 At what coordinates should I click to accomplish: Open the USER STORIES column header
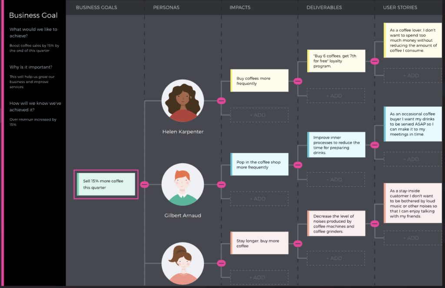coord(400,7)
